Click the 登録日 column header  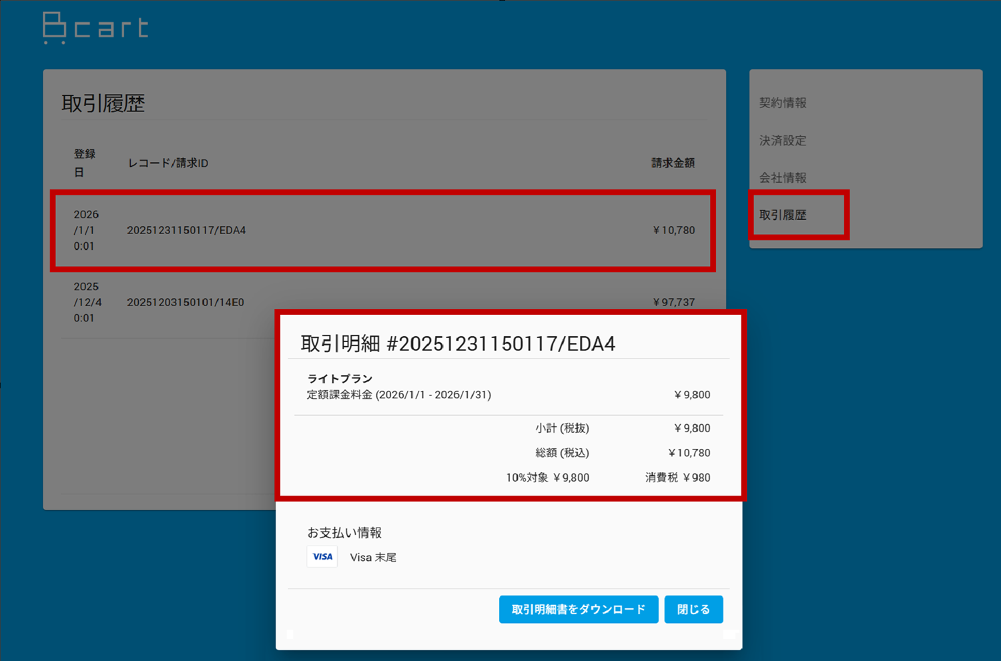point(84,163)
